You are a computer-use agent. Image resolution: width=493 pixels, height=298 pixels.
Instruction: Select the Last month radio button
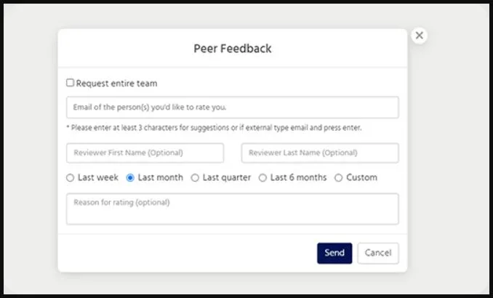130,177
